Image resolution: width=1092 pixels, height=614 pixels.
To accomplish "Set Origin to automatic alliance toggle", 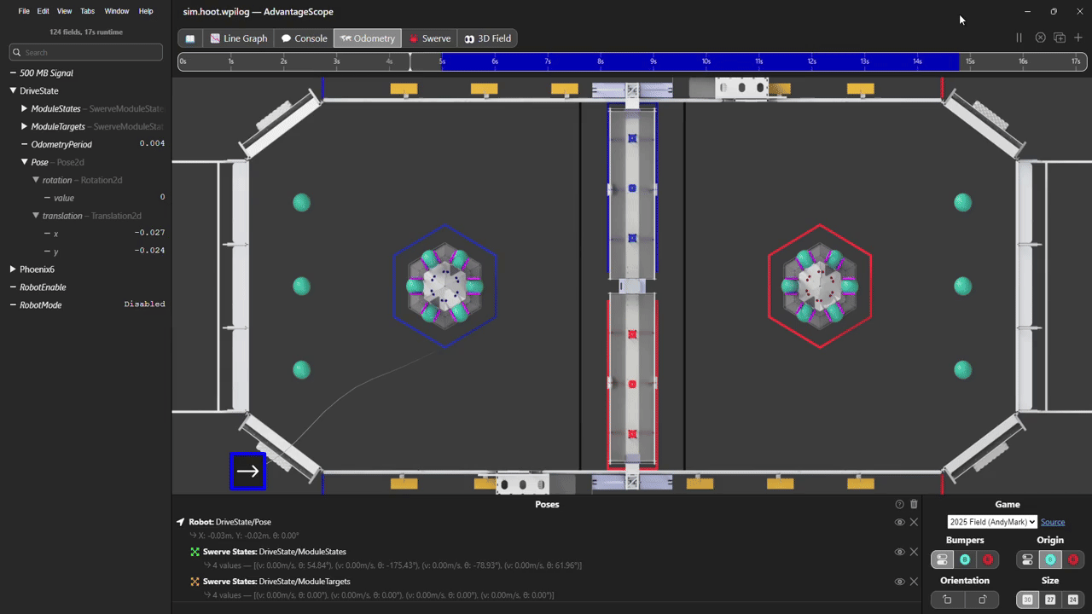I will pos(1028,559).
